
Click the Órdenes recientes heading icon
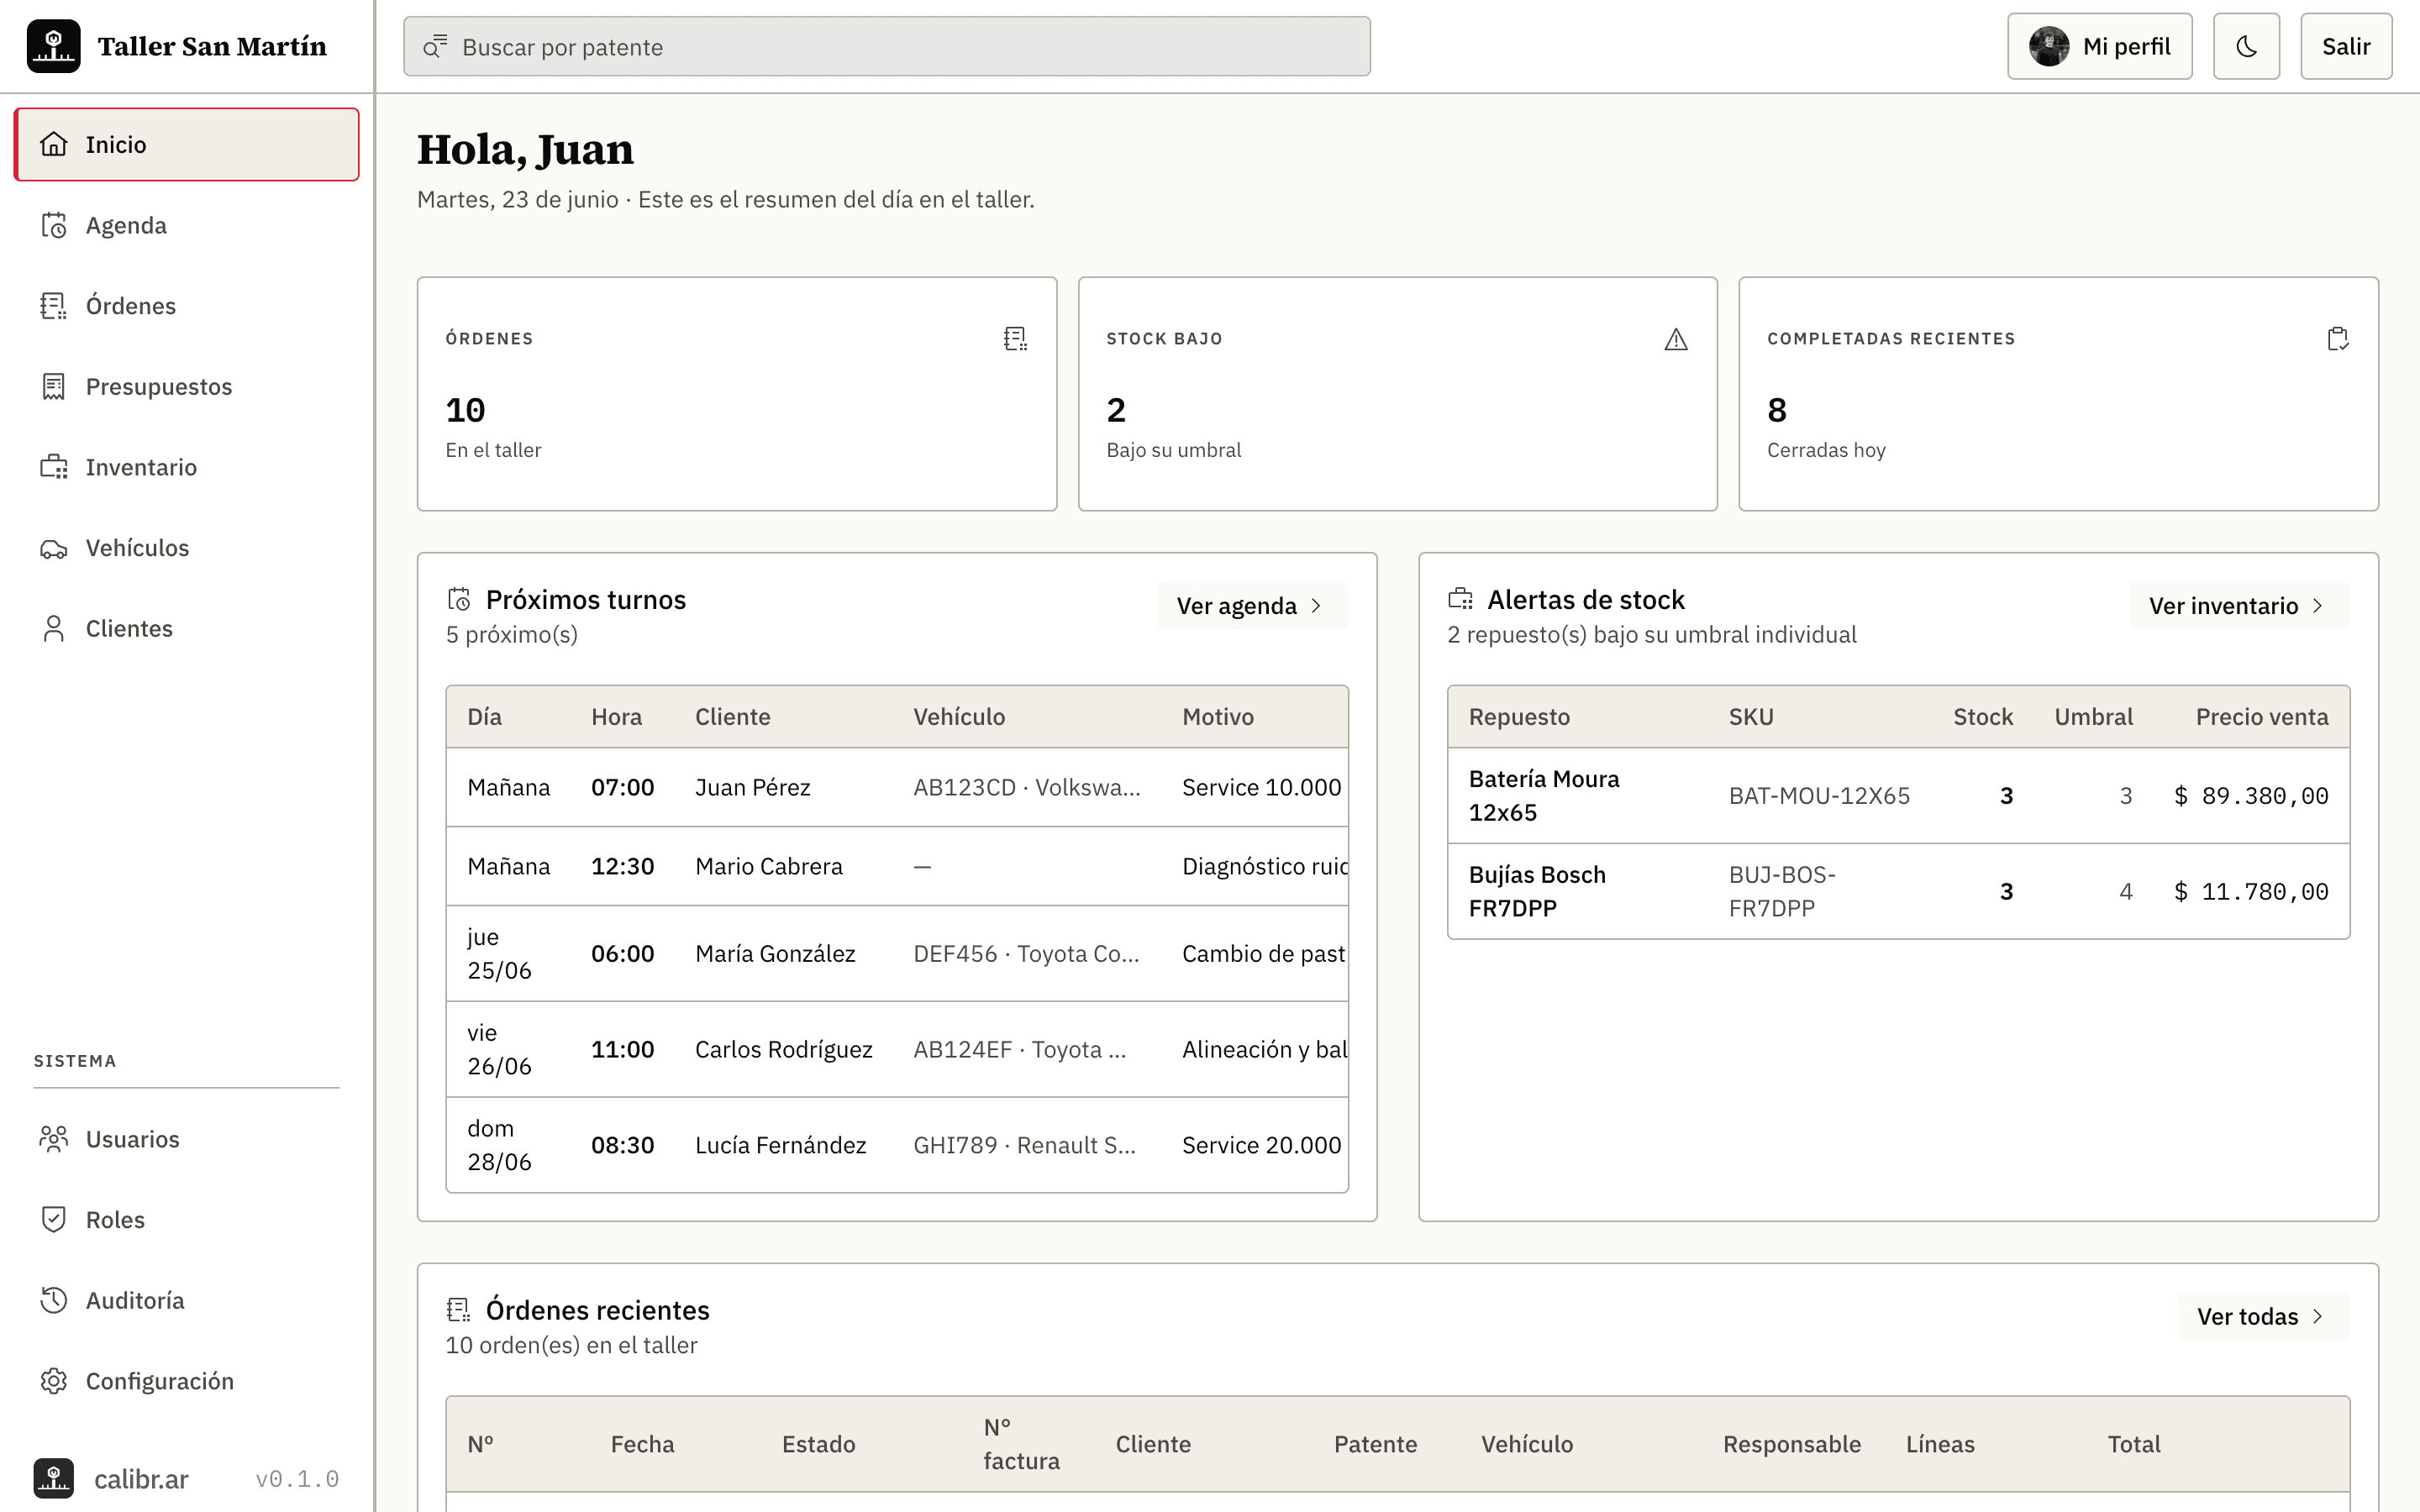click(459, 1310)
